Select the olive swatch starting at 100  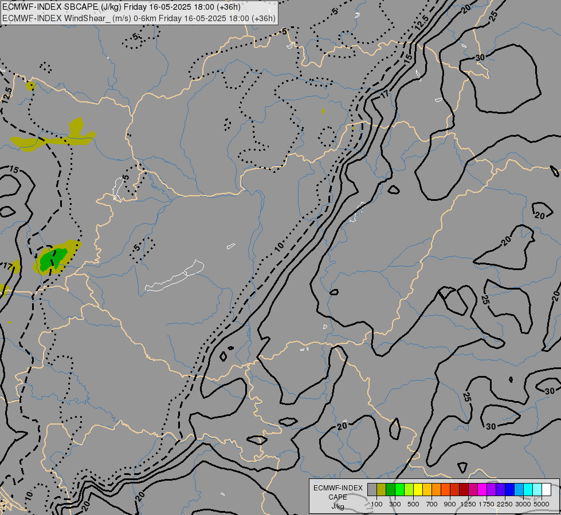(382, 490)
